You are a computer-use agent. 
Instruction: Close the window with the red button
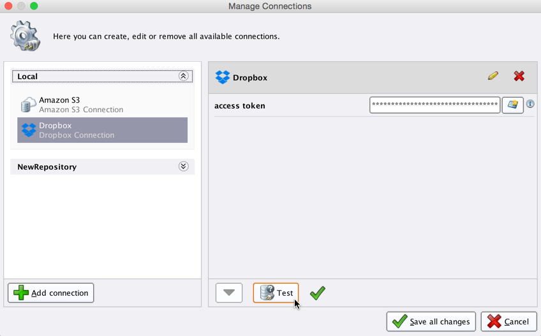(x=9, y=6)
